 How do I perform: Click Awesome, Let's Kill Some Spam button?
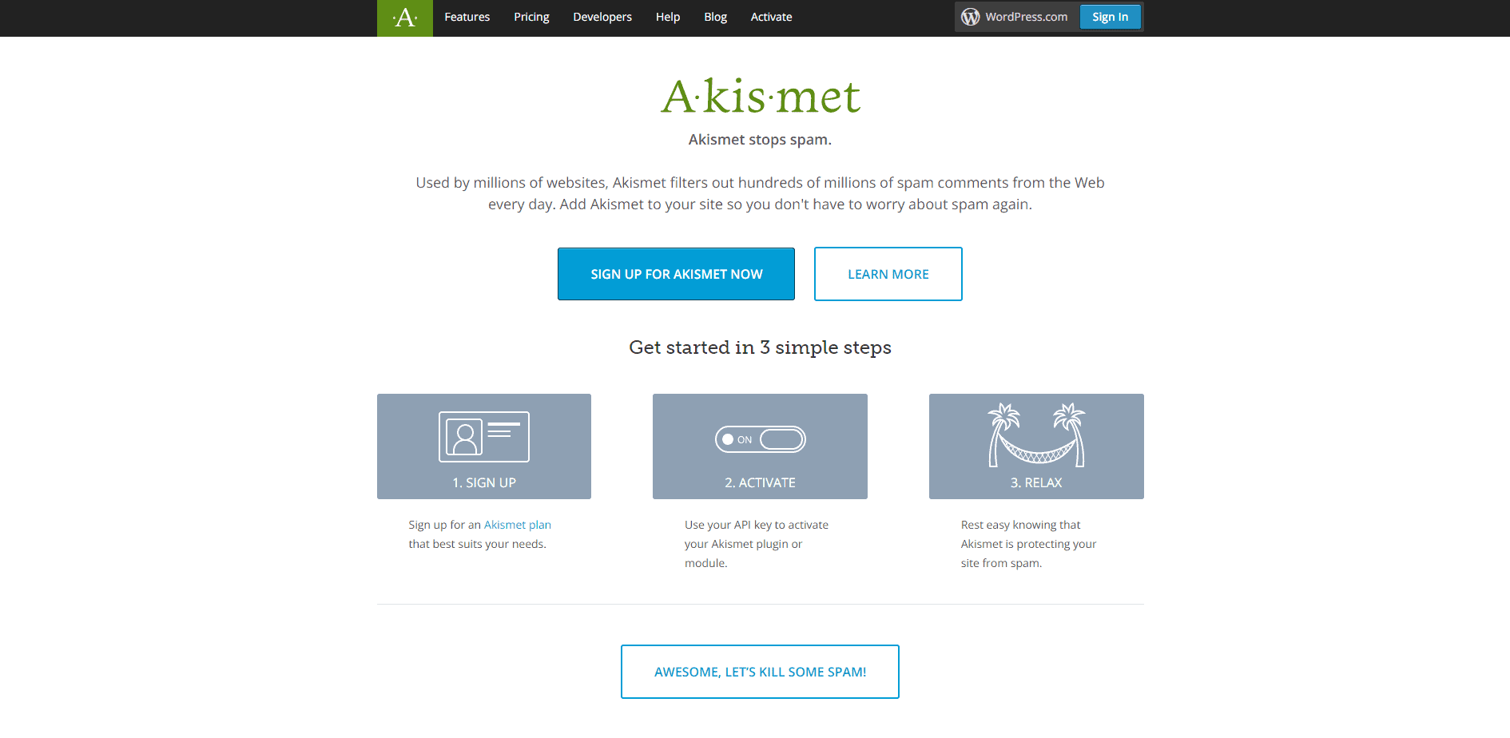pos(760,672)
